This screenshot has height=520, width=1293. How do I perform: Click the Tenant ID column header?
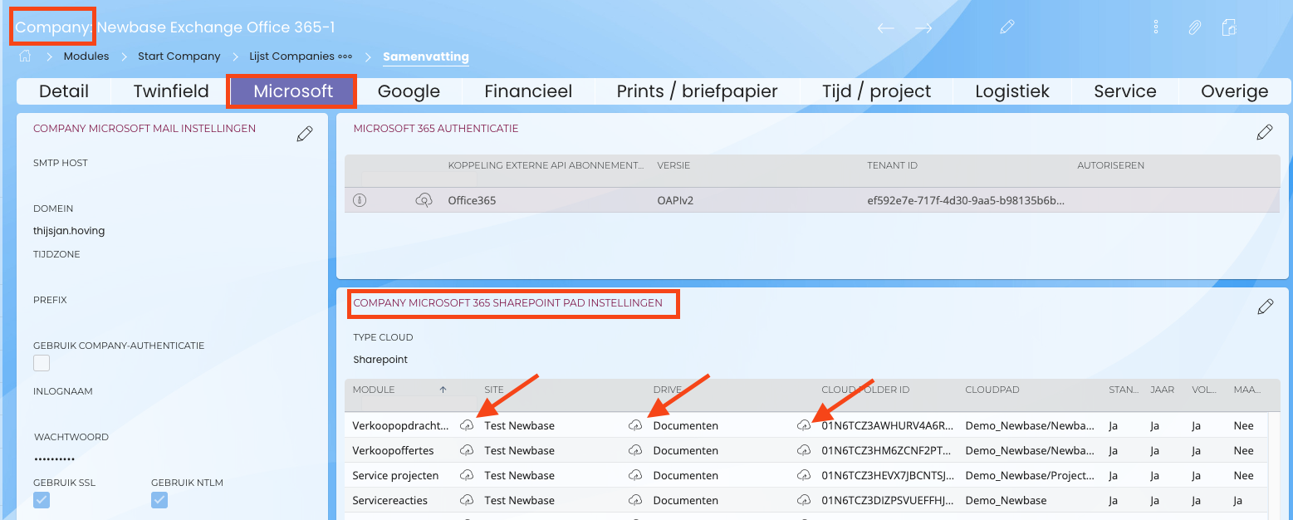(892, 165)
